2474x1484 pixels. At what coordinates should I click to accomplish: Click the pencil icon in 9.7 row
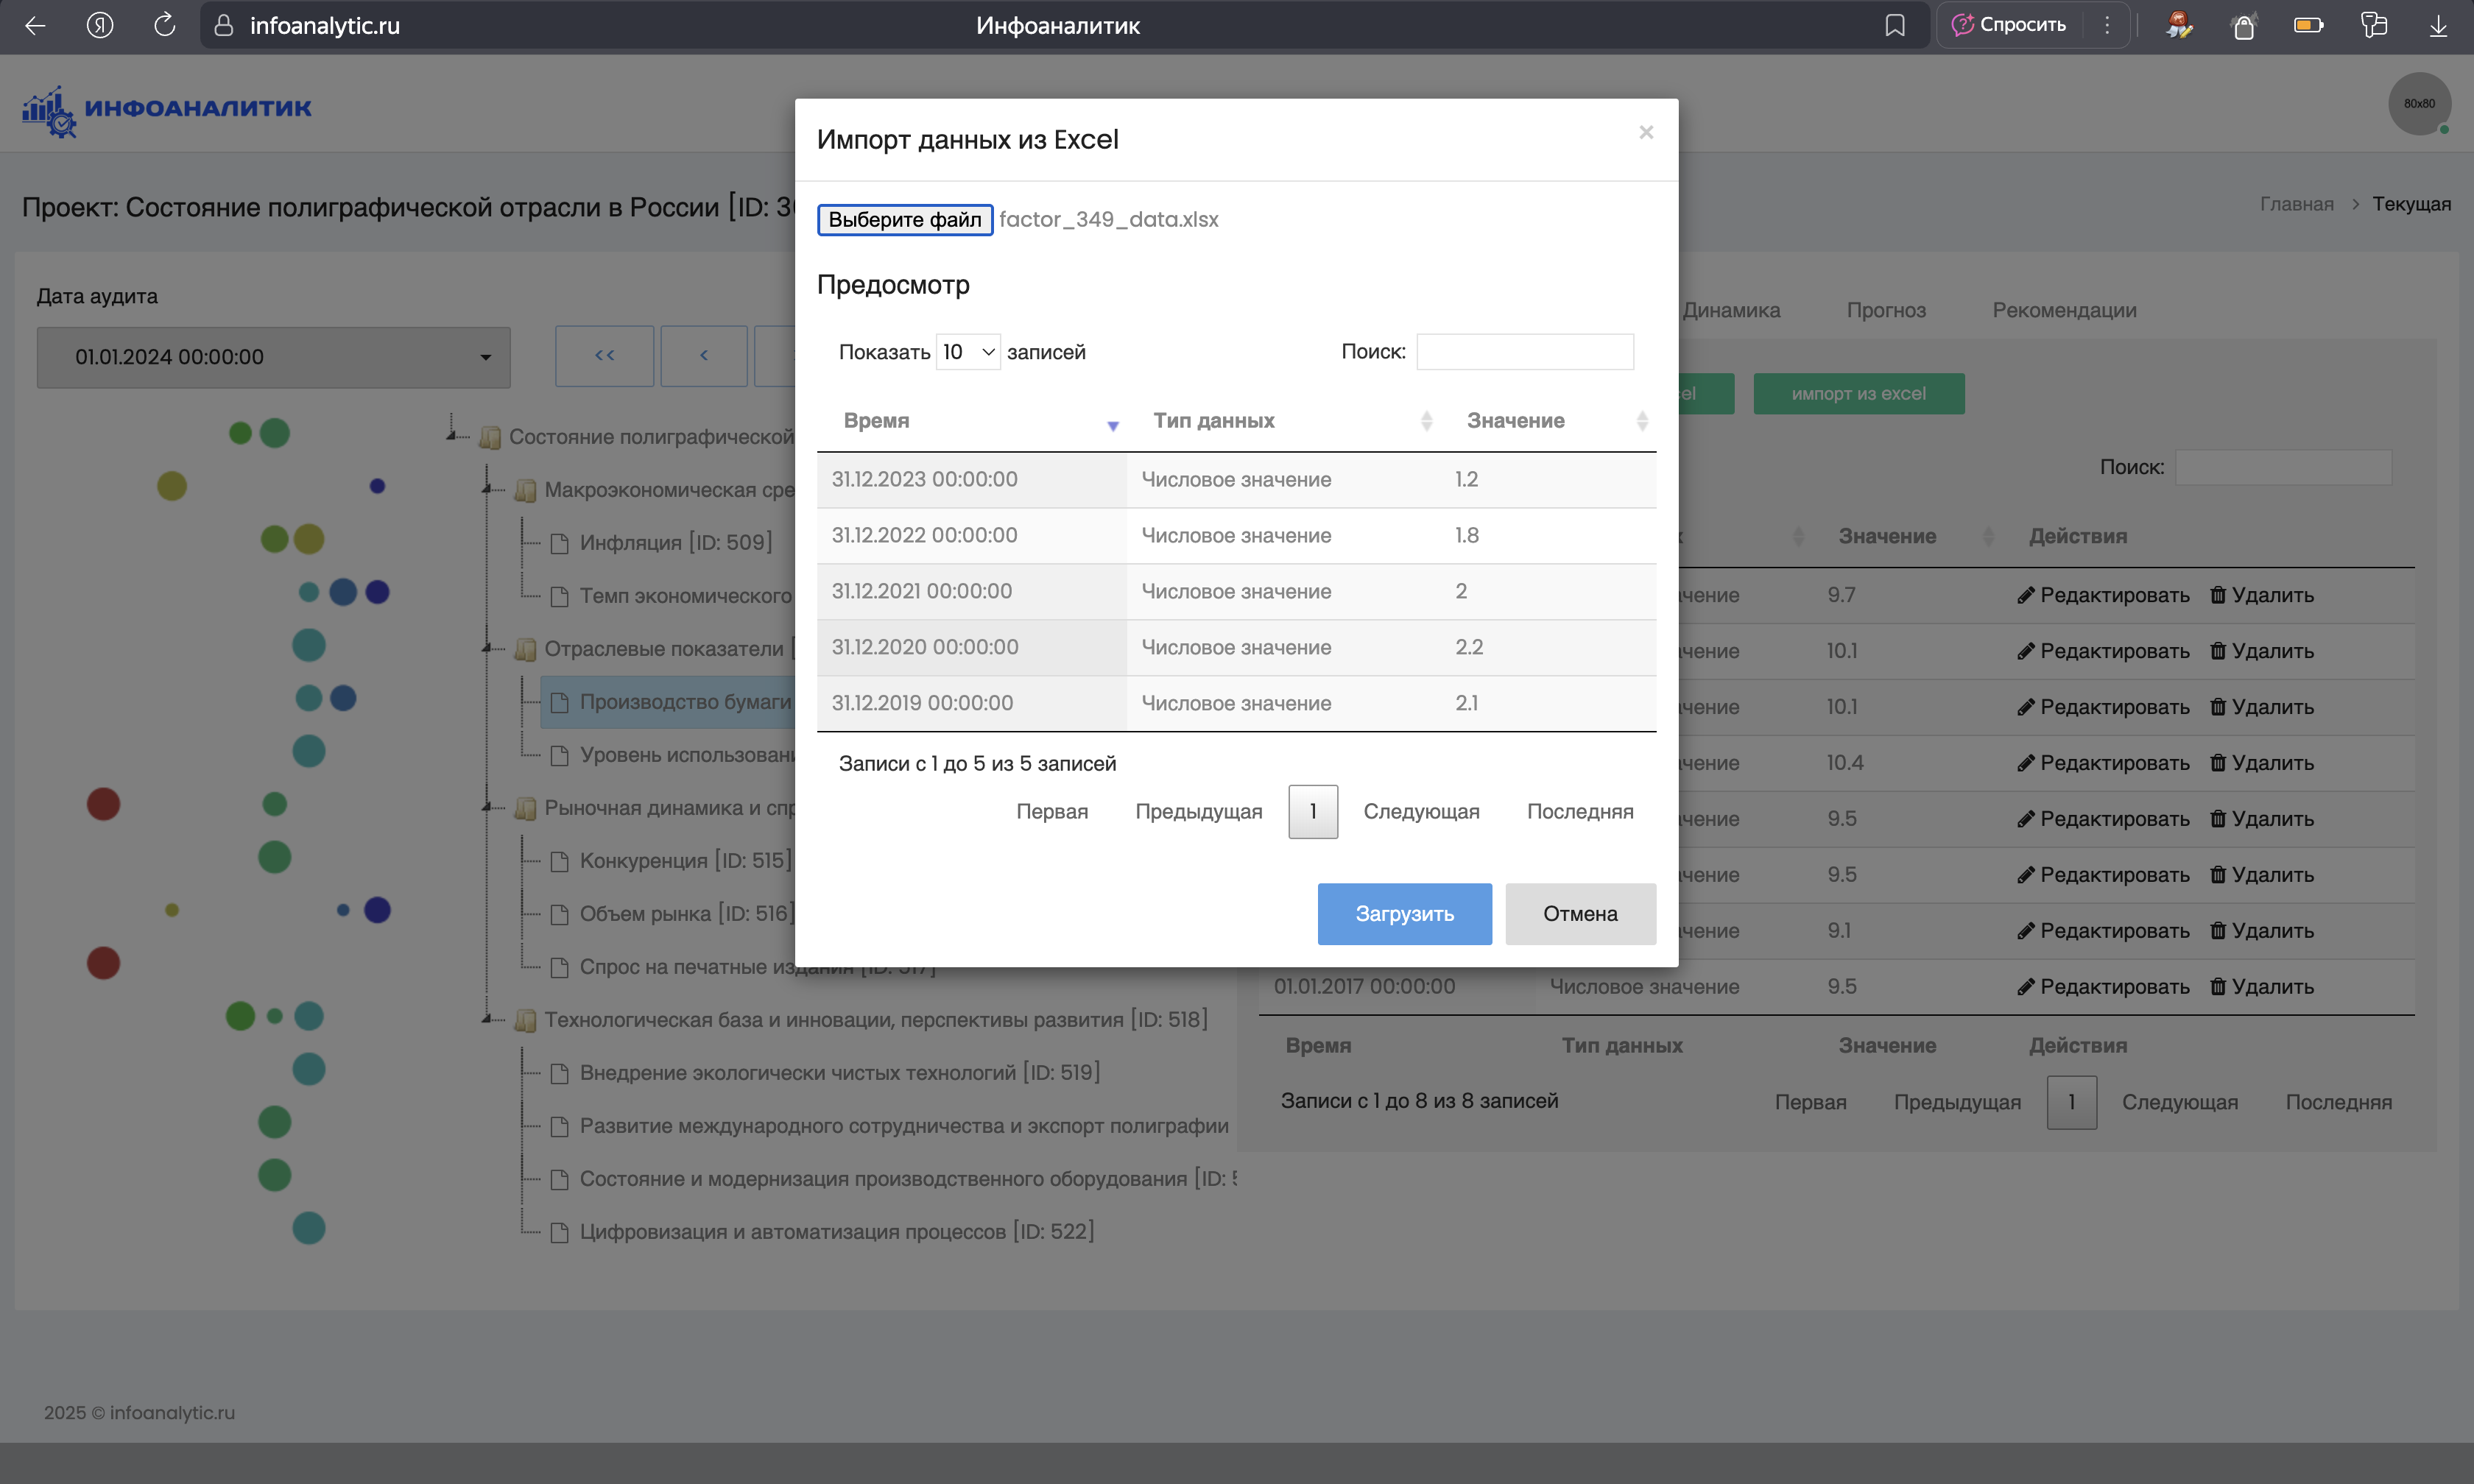tap(2025, 595)
